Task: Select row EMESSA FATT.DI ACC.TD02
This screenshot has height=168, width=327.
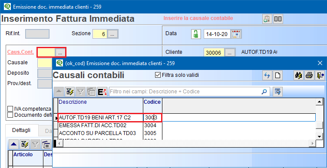Action: tap(100, 125)
